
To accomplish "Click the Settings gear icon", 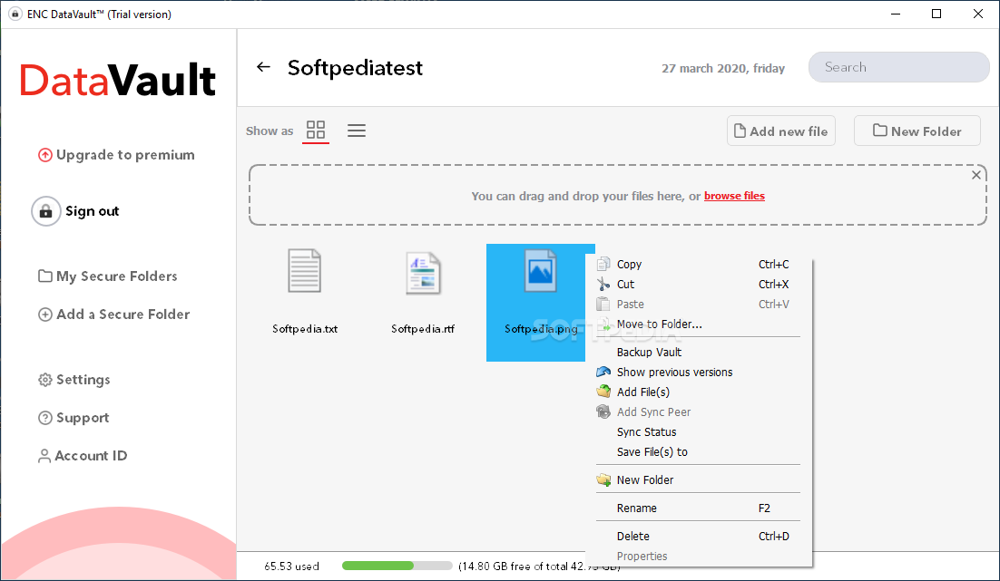I will coord(45,380).
